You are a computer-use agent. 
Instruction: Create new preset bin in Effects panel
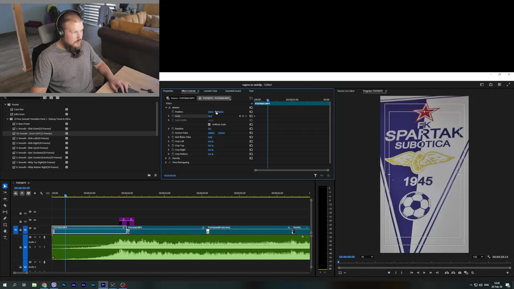(x=149, y=175)
